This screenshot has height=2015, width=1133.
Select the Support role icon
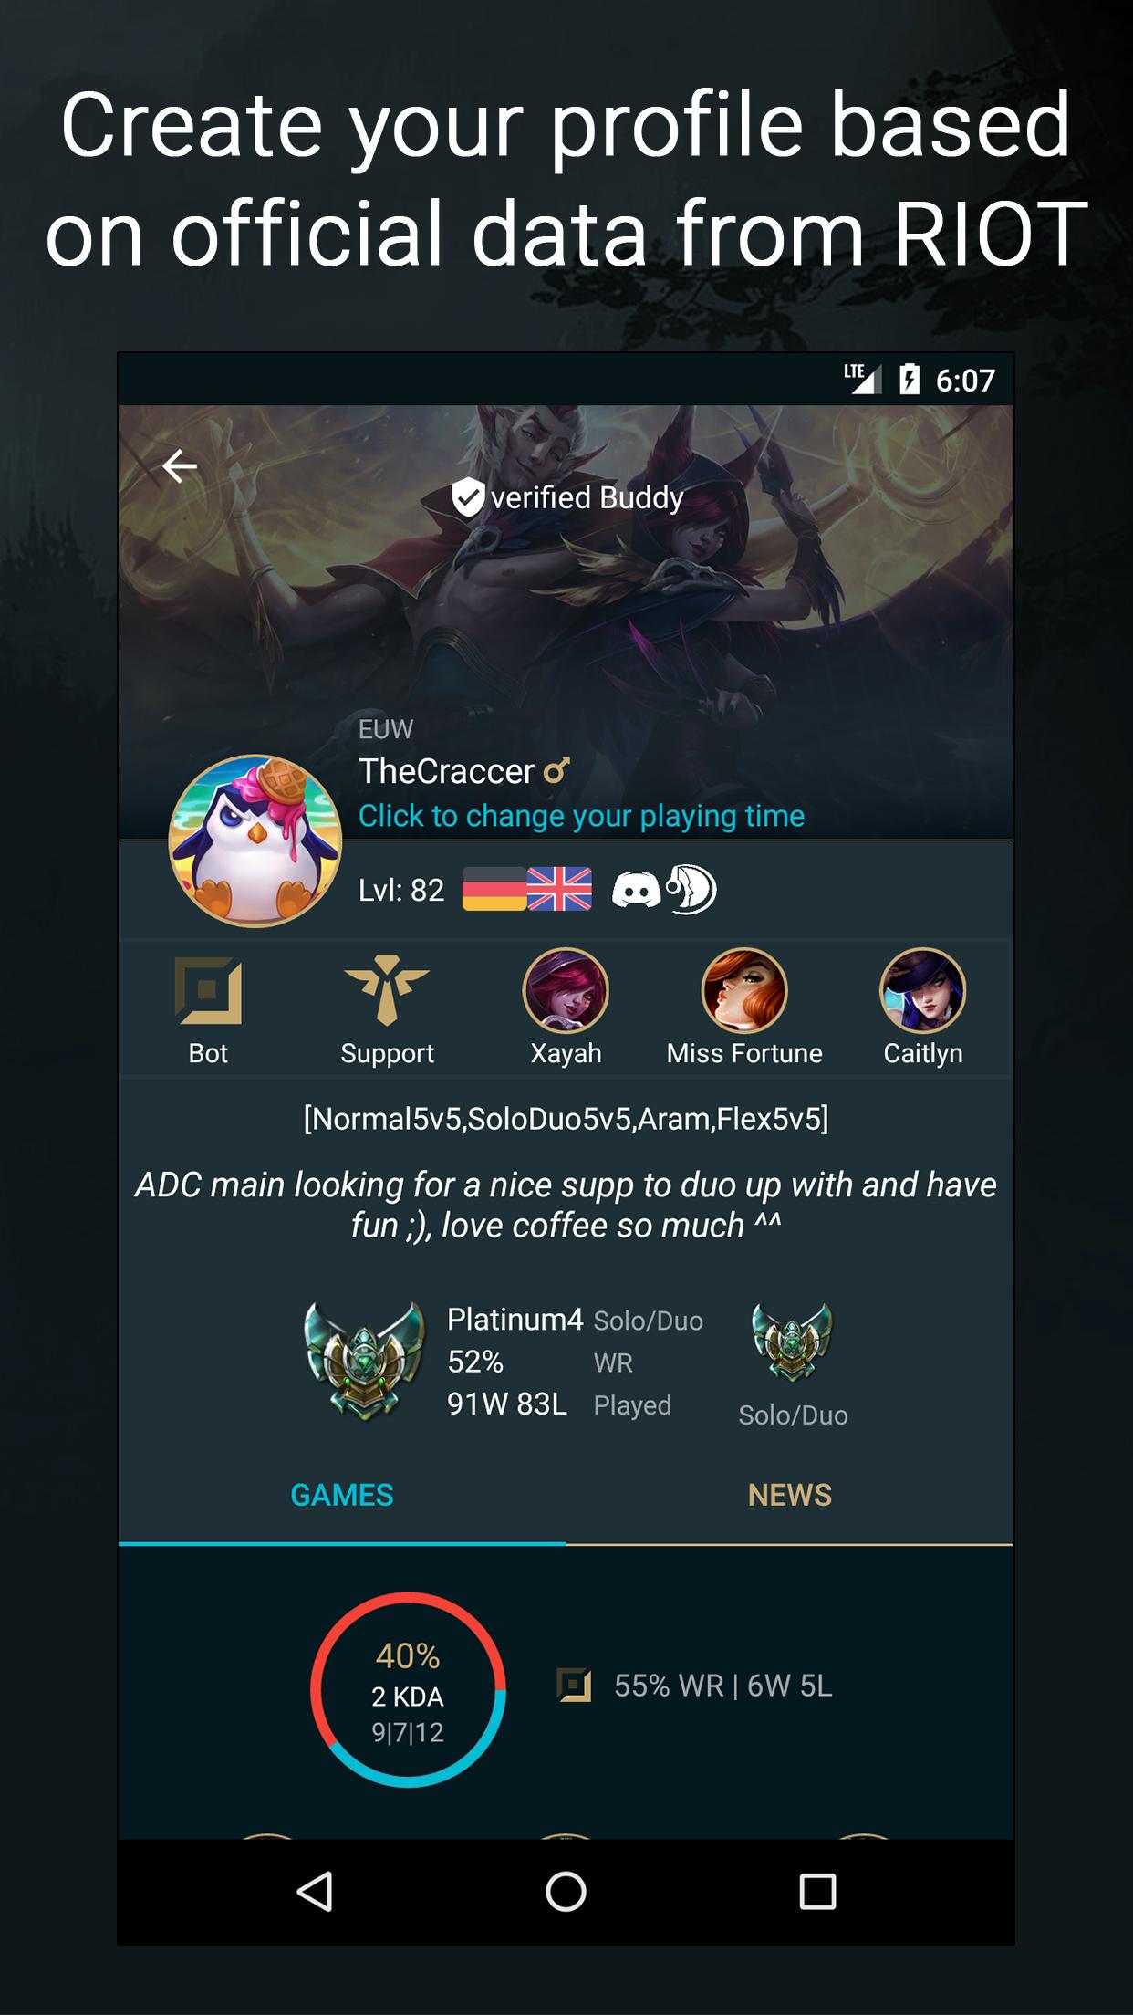coord(387,989)
